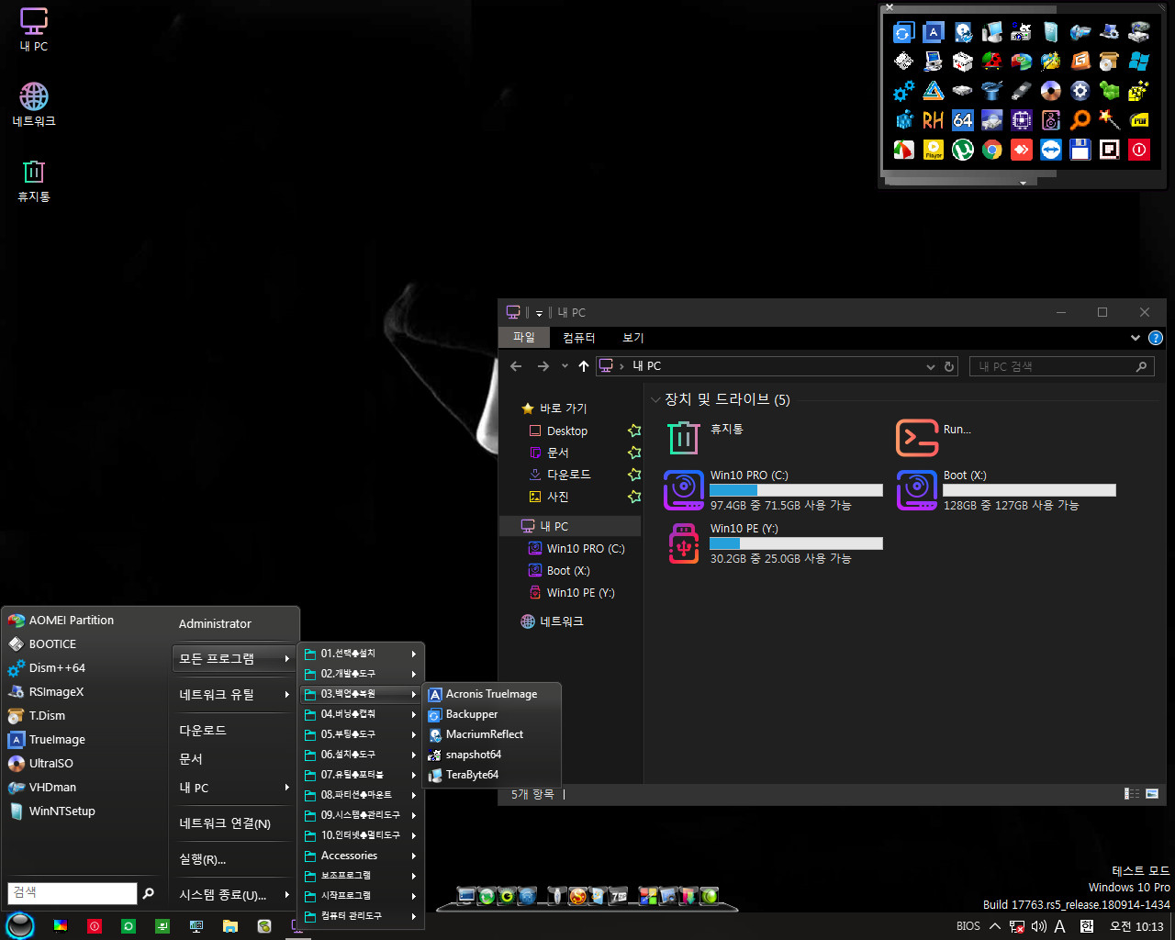
Task: Click the colorful four-square icon in the dock
Action: tap(649, 896)
